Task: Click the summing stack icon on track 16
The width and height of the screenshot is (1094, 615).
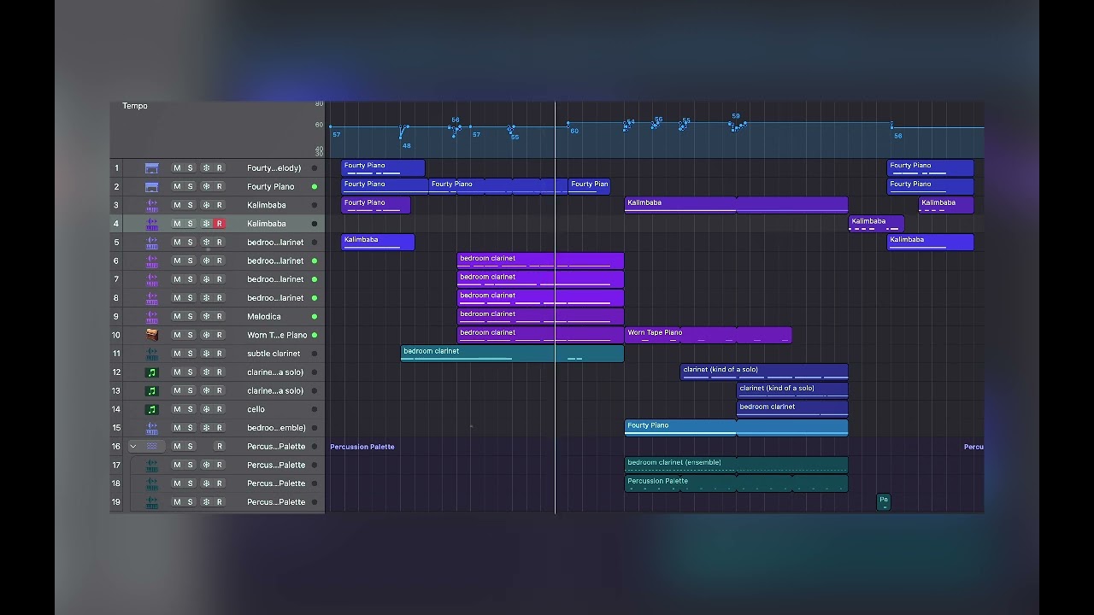Action: [151, 447]
